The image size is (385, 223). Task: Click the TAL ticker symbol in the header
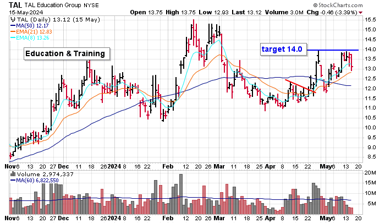pos(15,5)
